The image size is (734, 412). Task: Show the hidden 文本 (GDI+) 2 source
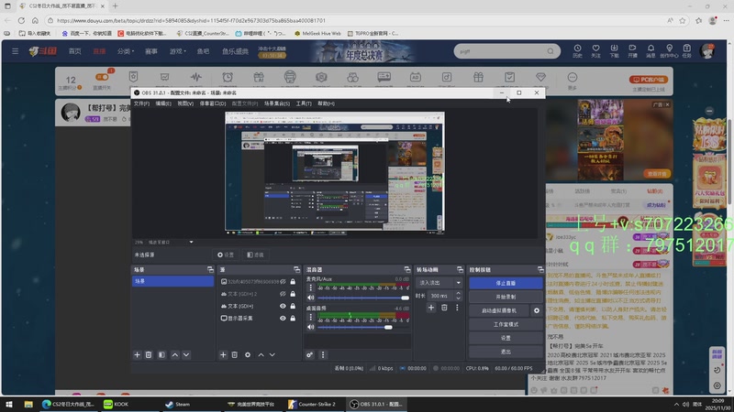coord(283,294)
